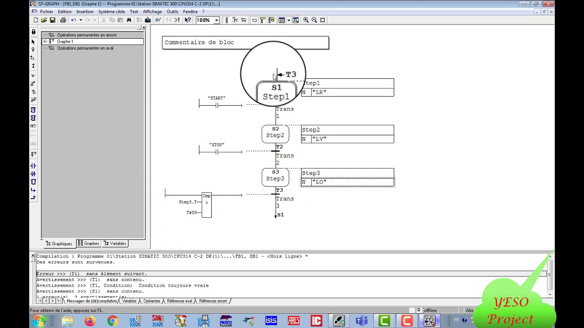The width and height of the screenshot is (584, 328).
Task: Click the Print toolbar icon
Action: coord(63,20)
